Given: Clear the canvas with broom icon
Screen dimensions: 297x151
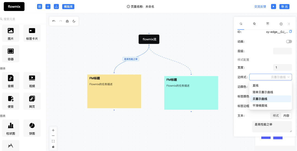Looking at the screenshot, I should tap(67, 21).
